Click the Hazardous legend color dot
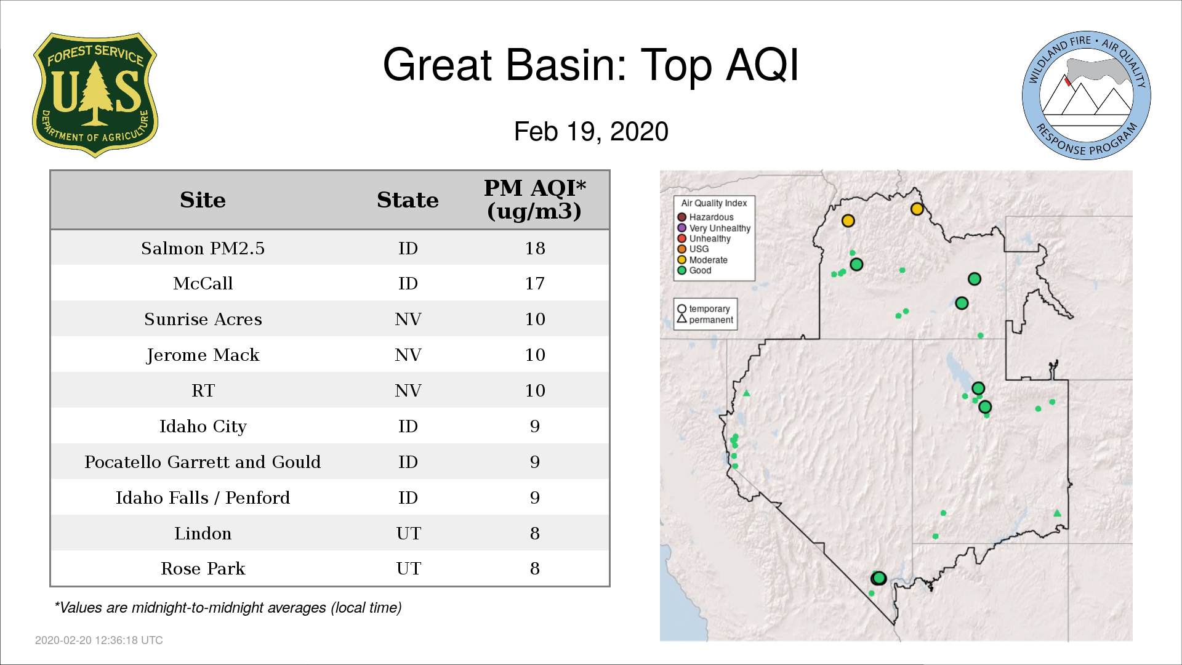1182x665 pixels. point(681,217)
